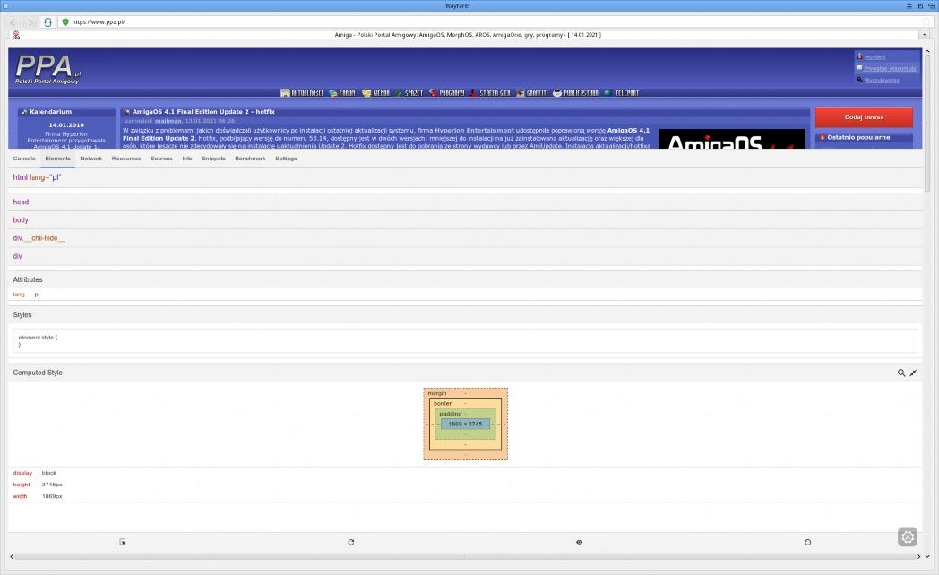Click the element.style rule box

[465, 341]
